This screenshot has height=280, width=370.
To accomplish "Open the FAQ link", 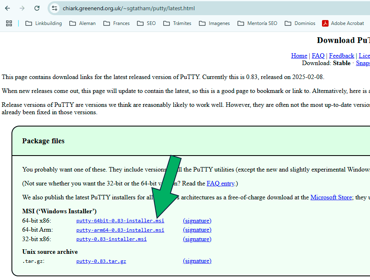I will (x=318, y=55).
